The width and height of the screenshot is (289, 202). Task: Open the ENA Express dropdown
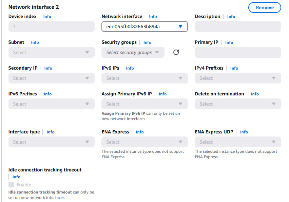pos(144,142)
